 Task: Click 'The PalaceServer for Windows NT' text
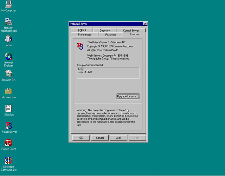pos(107,42)
